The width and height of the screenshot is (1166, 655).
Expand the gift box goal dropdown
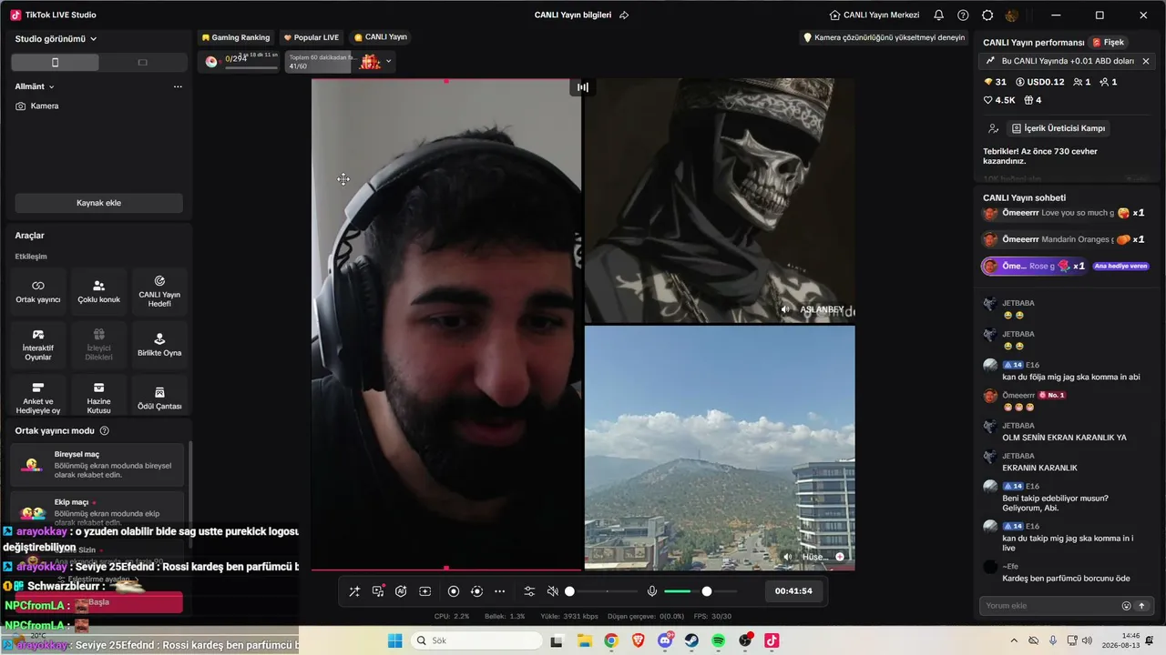(389, 62)
